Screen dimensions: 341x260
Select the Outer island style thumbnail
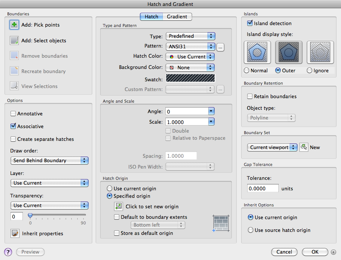[289, 52]
